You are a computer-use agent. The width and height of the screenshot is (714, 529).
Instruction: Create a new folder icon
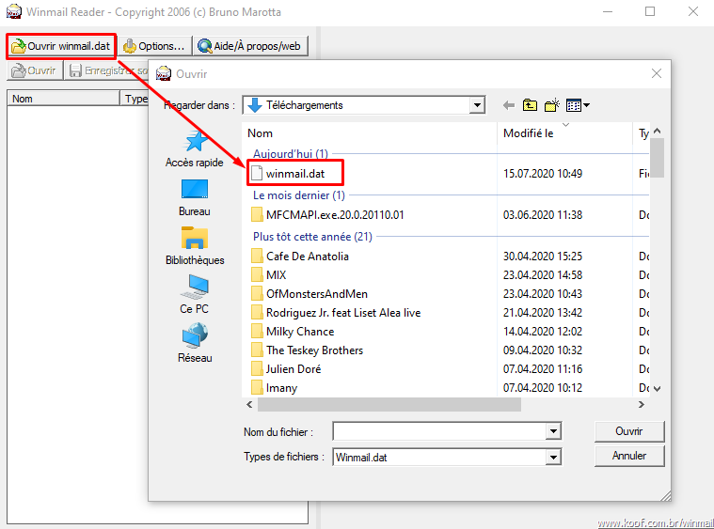(552, 105)
